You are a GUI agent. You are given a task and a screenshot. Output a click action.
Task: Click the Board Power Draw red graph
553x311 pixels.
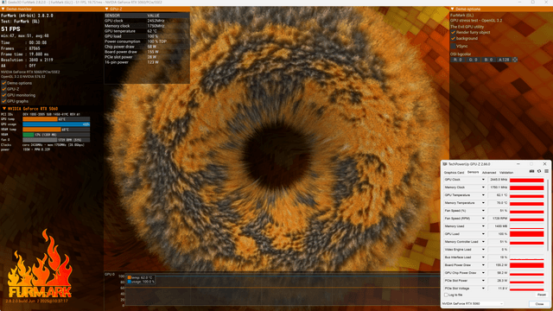point(526,265)
